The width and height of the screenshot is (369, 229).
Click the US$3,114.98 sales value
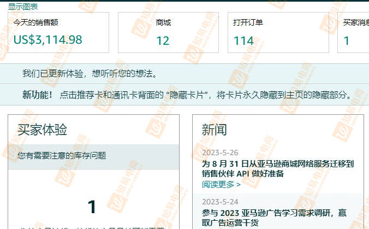[x=48, y=39]
